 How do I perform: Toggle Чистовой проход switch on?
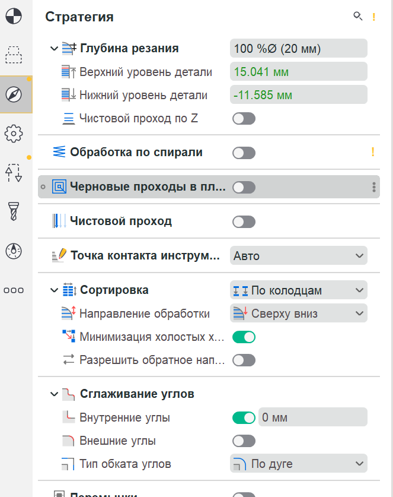pyautogui.click(x=244, y=222)
